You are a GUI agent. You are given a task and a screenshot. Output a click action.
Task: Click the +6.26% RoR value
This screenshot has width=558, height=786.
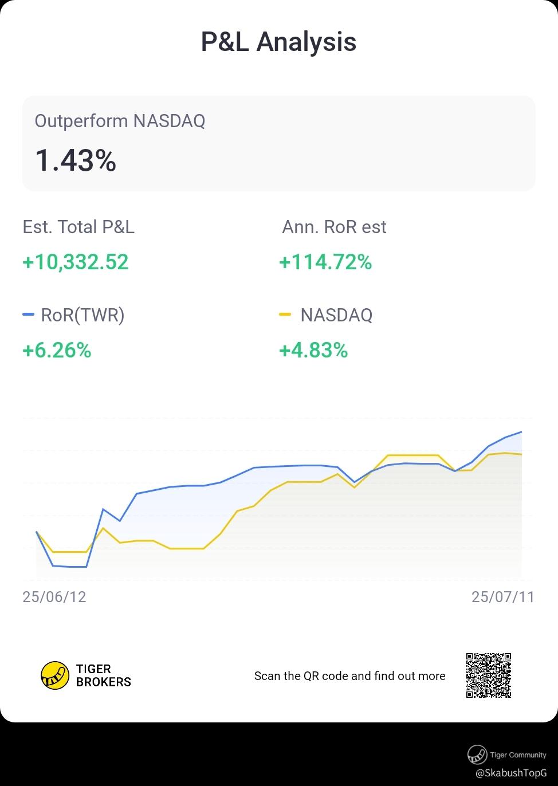(x=57, y=350)
